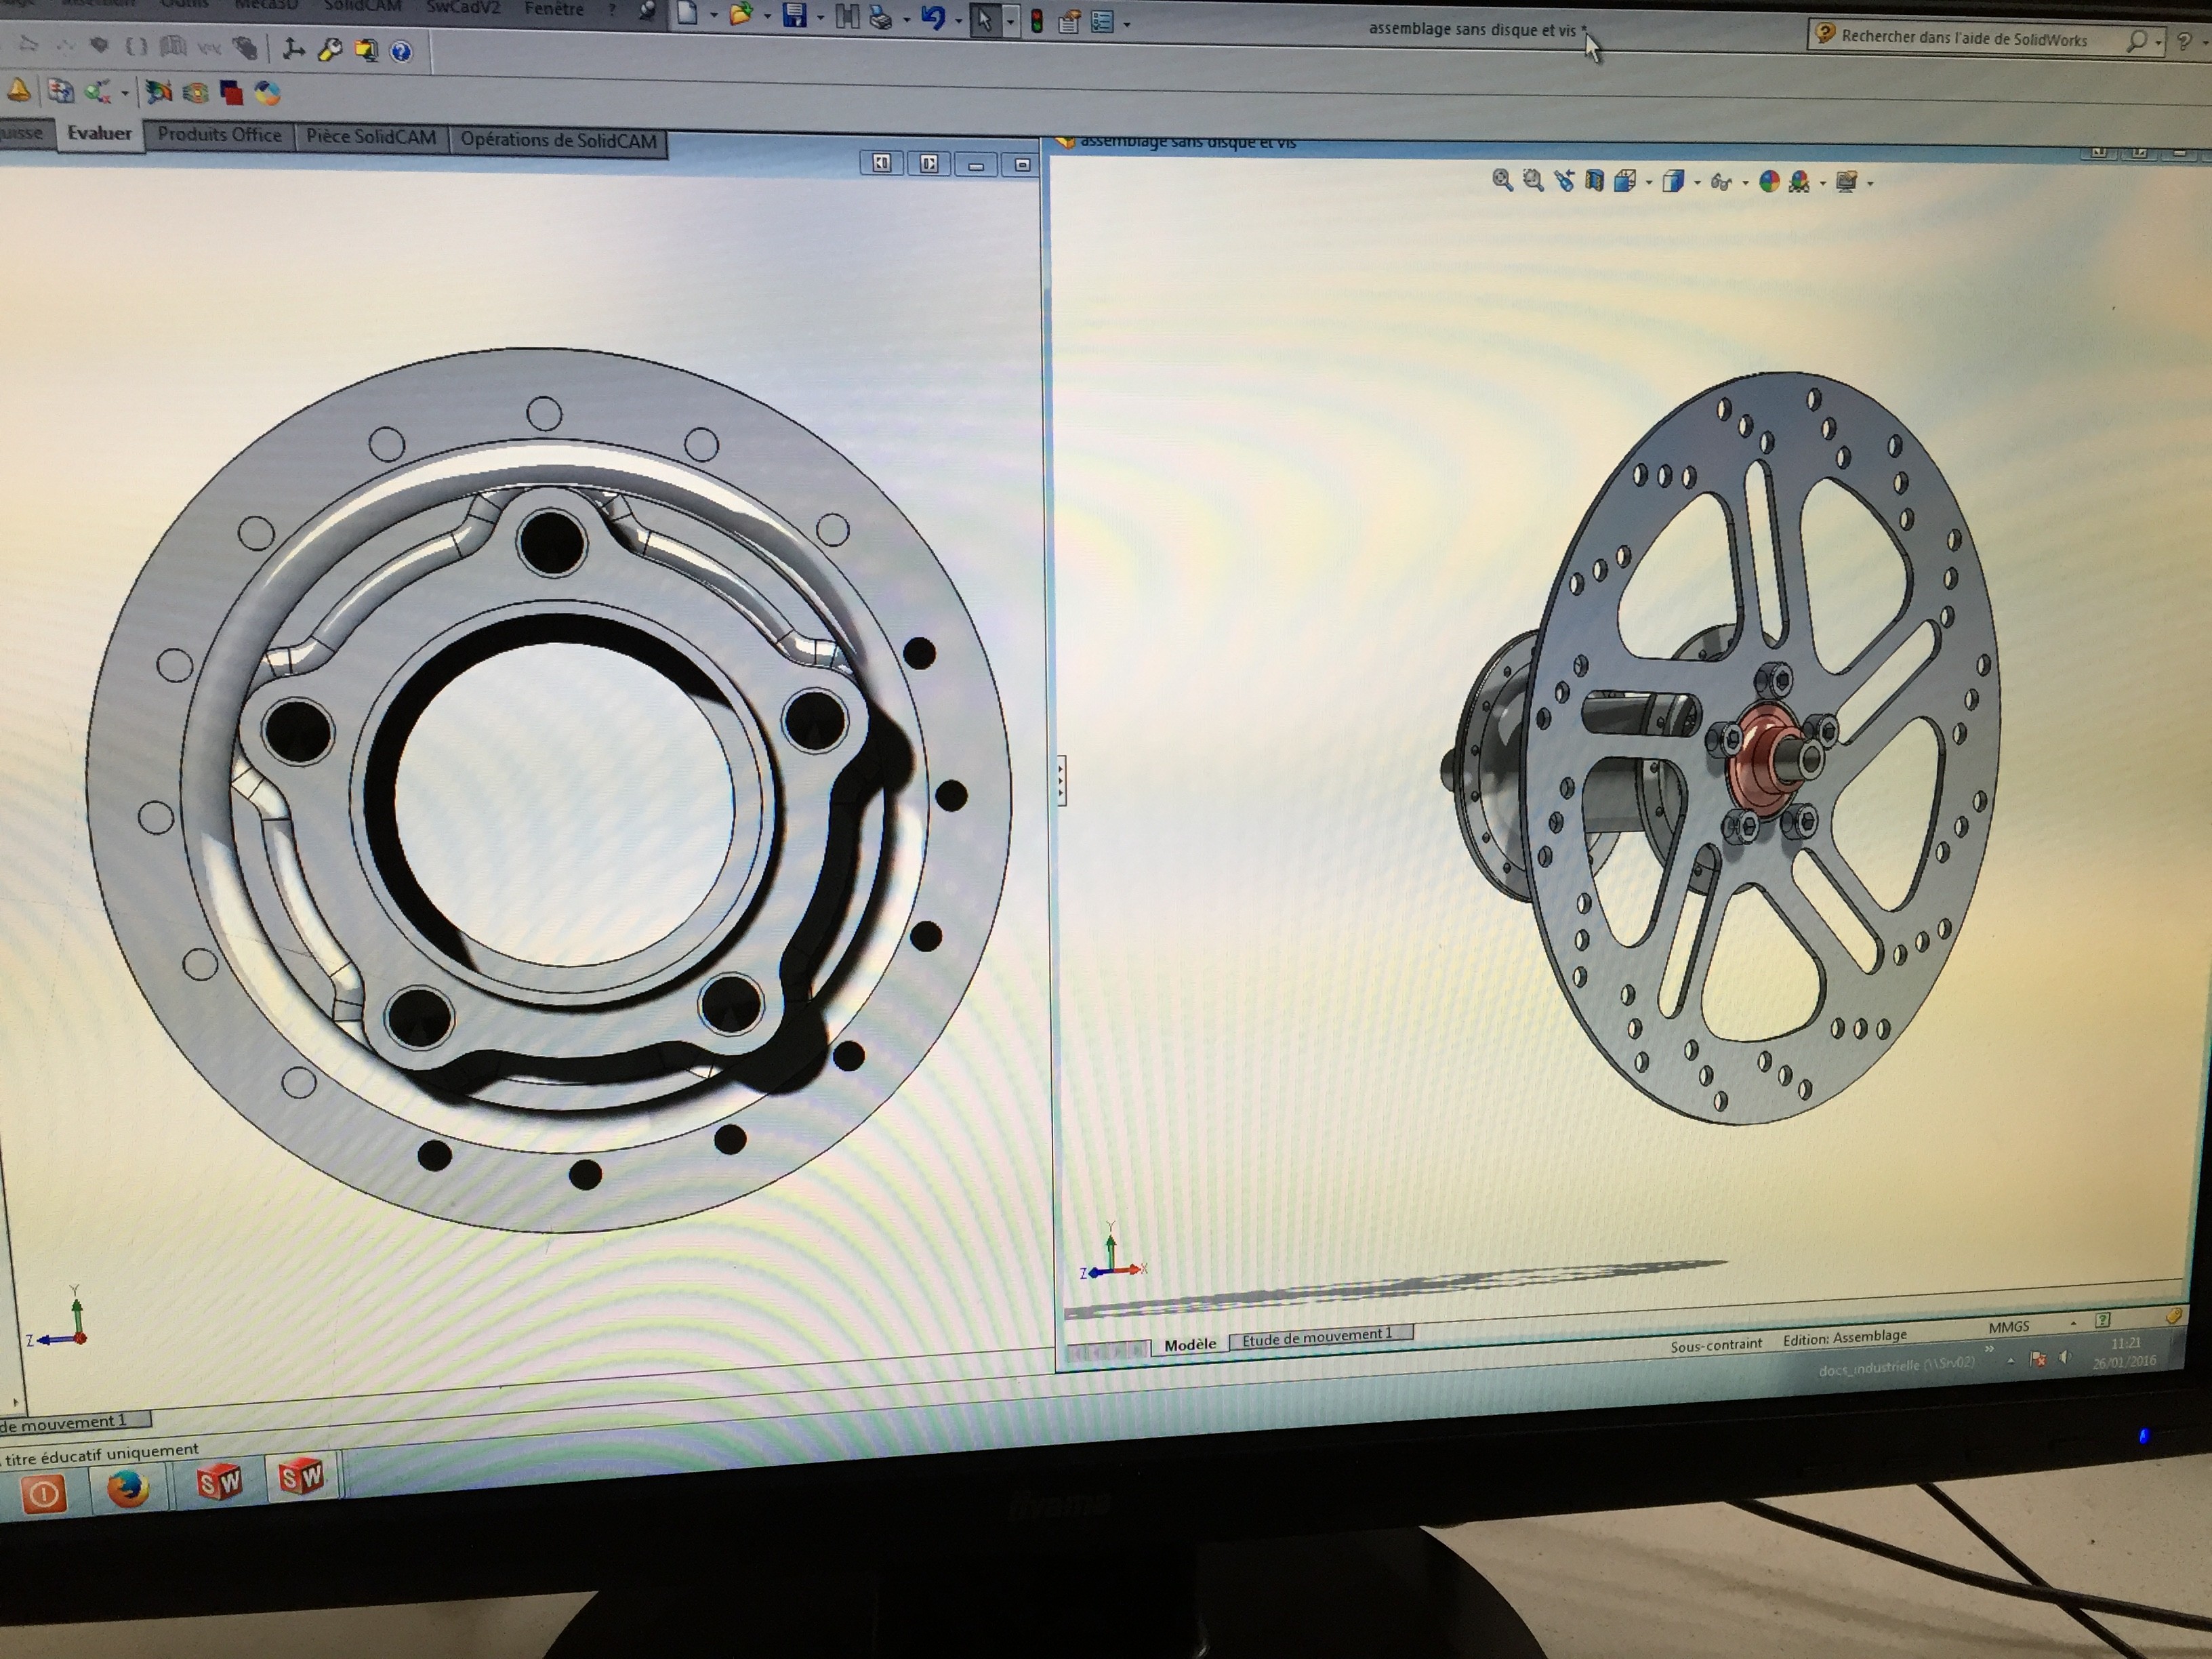Click the Print preview icon
Screen dimensions: 2212x1659
(847, 17)
